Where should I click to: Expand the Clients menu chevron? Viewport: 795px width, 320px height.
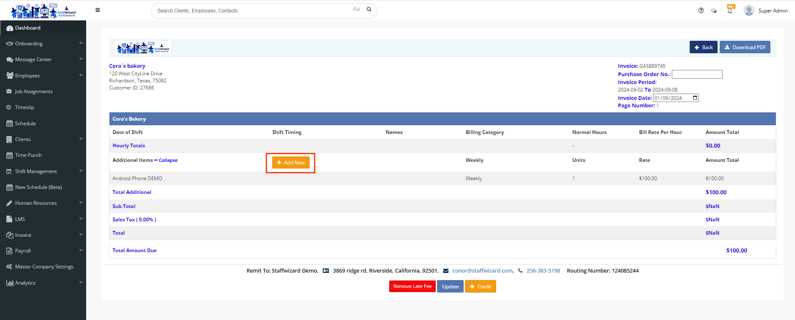point(81,139)
